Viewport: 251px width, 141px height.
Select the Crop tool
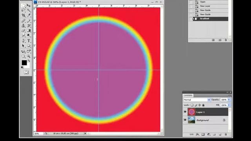click(x=24, y=15)
